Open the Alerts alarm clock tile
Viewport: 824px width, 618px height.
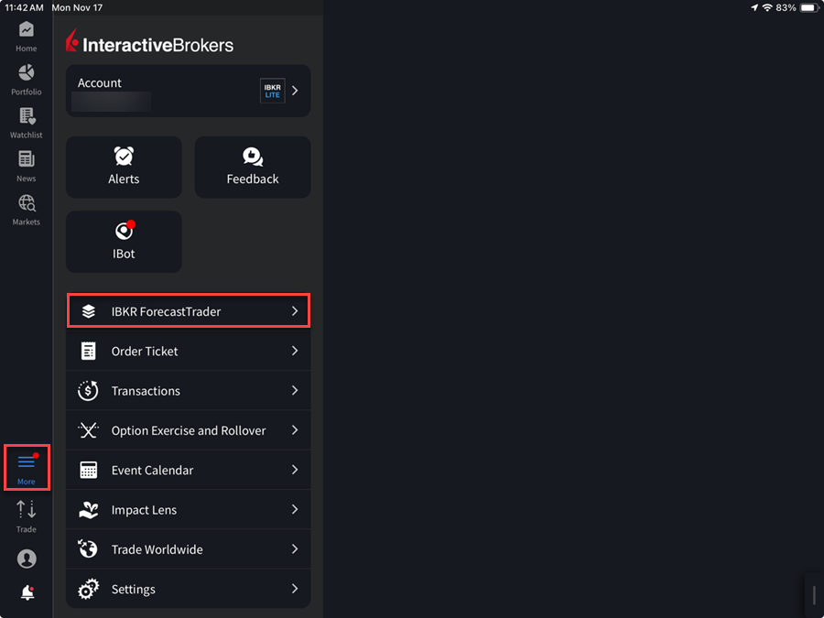[124, 168]
